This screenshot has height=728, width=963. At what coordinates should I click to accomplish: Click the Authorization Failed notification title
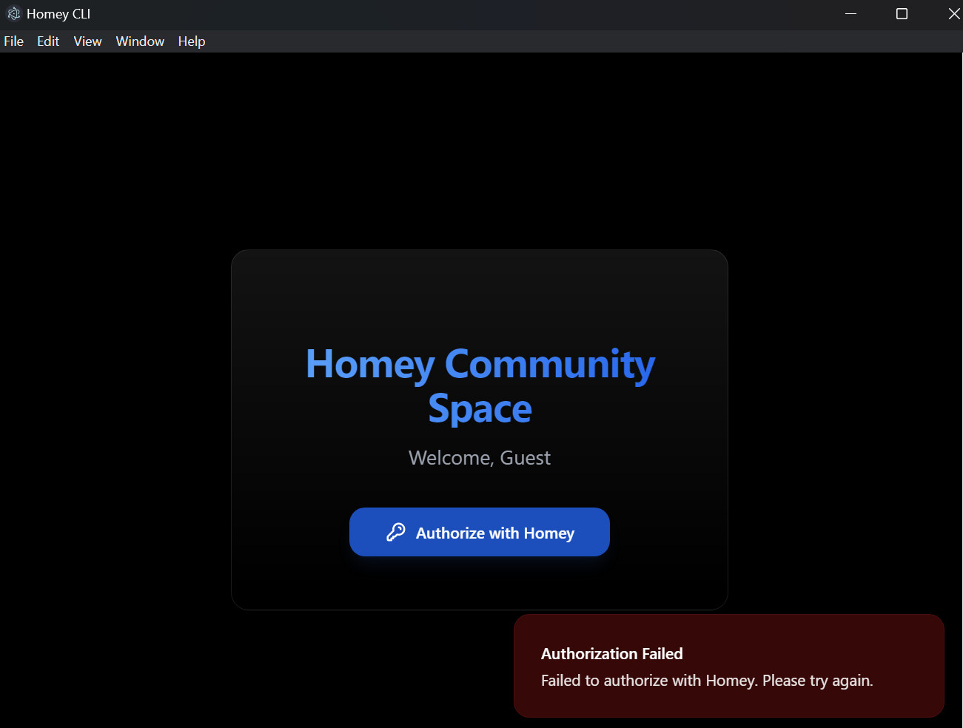click(612, 654)
